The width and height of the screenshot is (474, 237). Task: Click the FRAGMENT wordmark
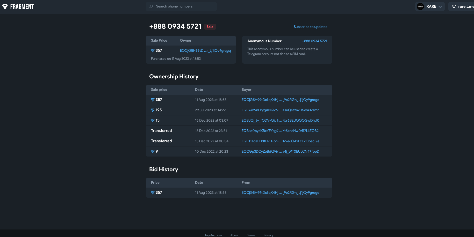[22, 6]
